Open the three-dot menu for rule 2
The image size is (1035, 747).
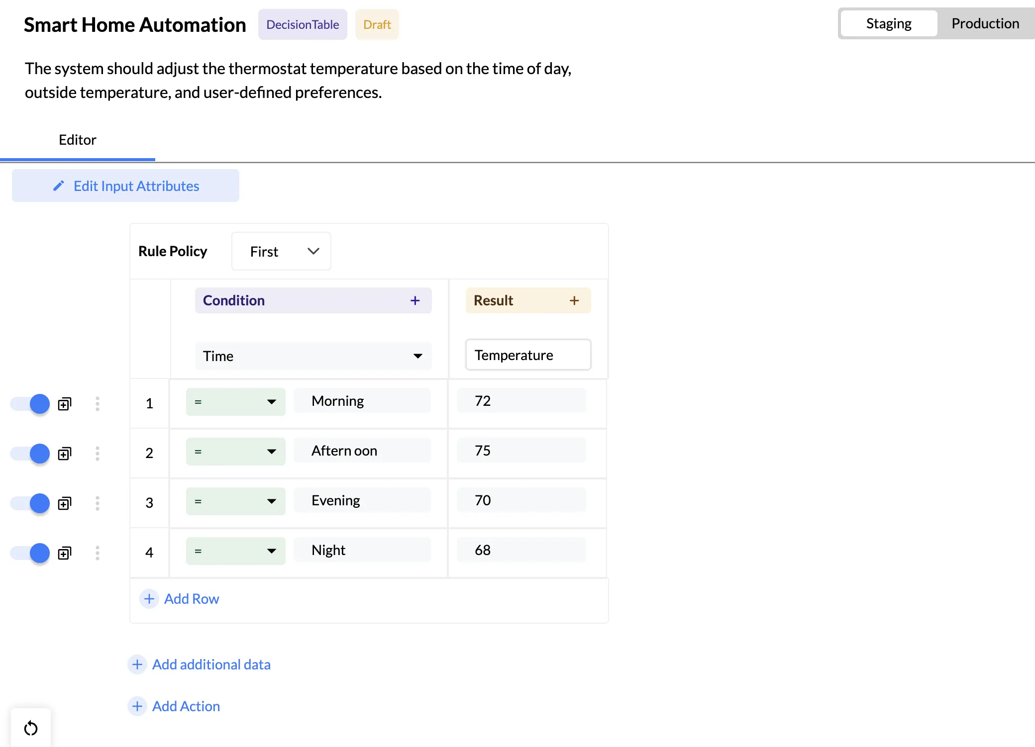[x=98, y=454]
